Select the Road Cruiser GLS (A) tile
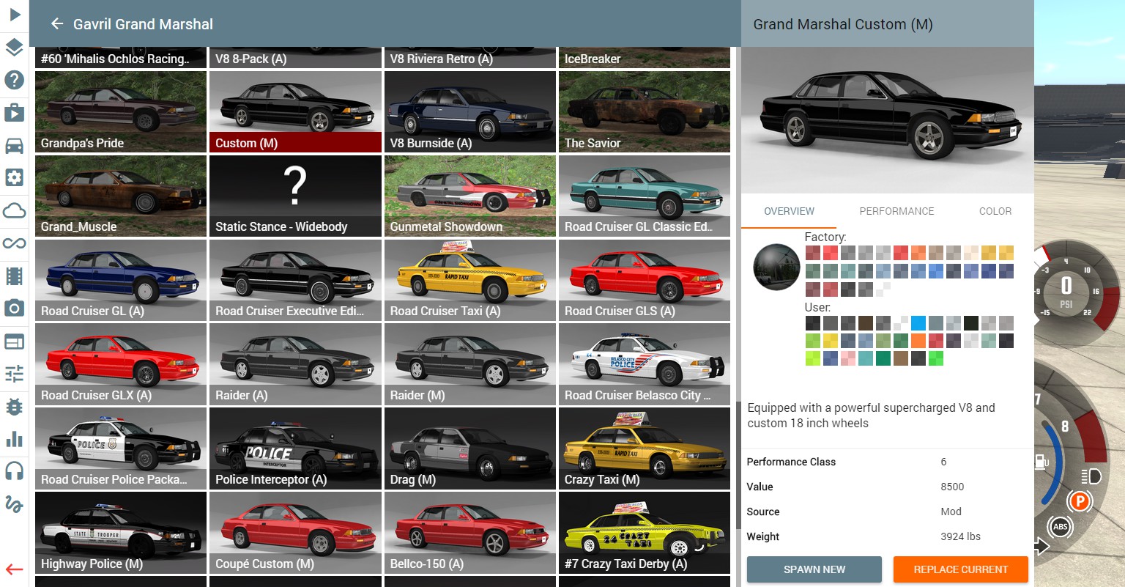1125x587 pixels. pyautogui.click(x=645, y=280)
